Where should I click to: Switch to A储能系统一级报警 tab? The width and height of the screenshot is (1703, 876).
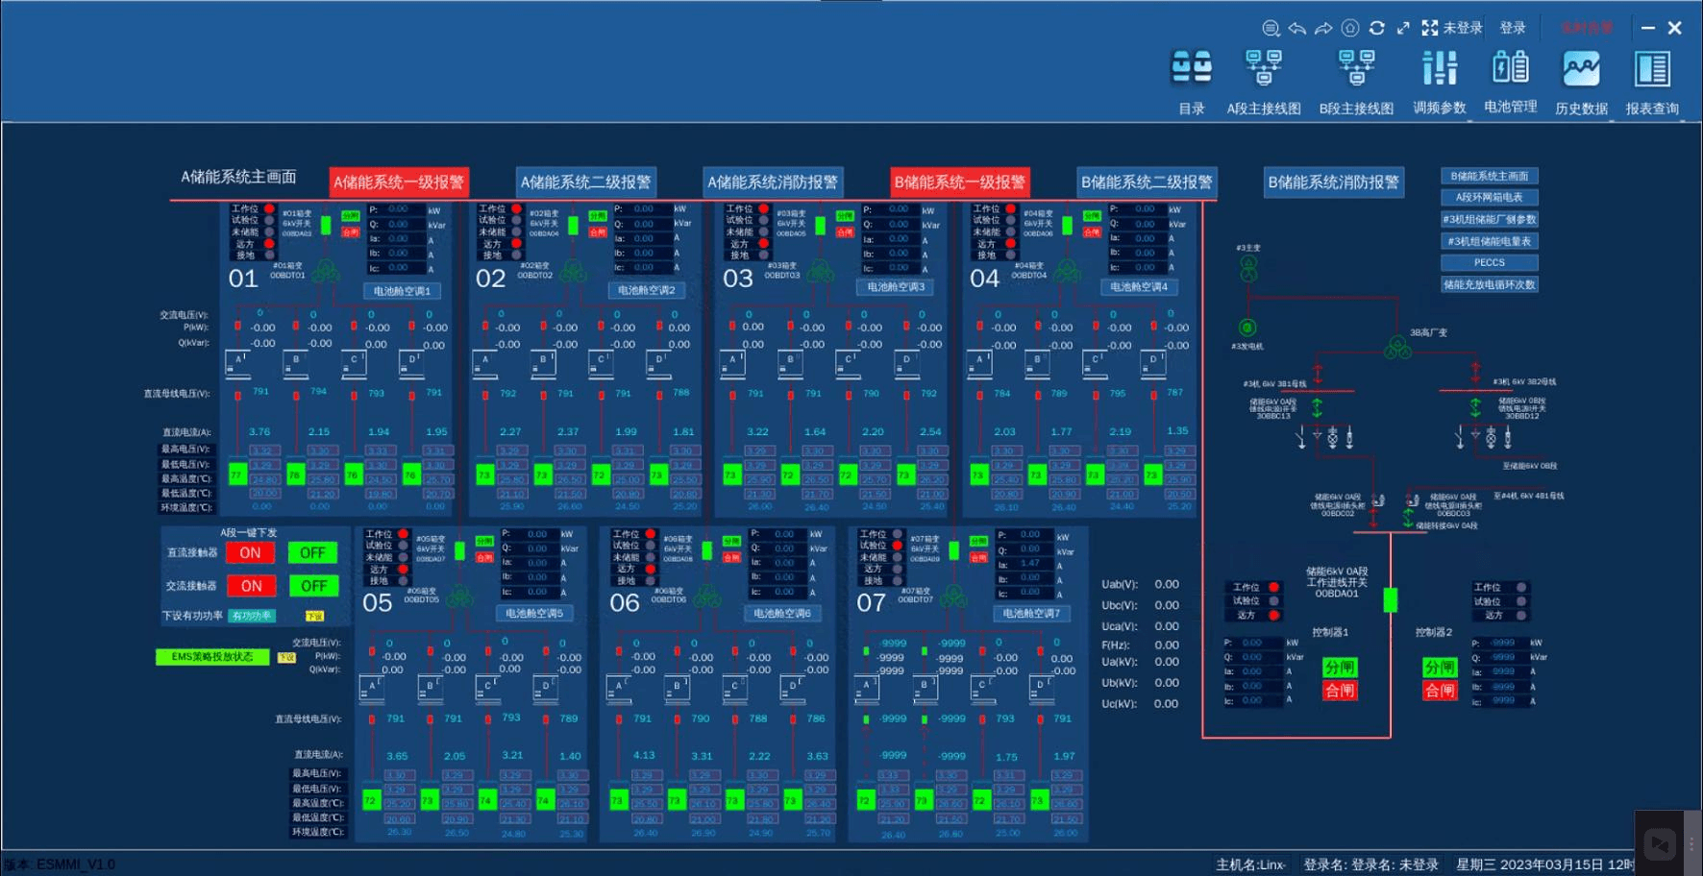click(399, 182)
